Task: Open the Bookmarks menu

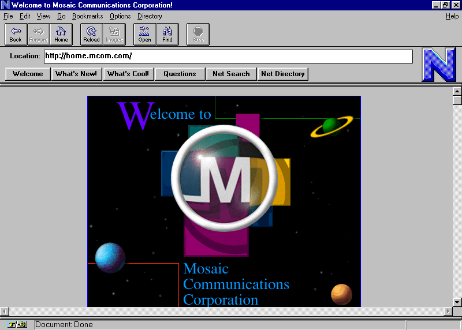Action: tap(88, 16)
